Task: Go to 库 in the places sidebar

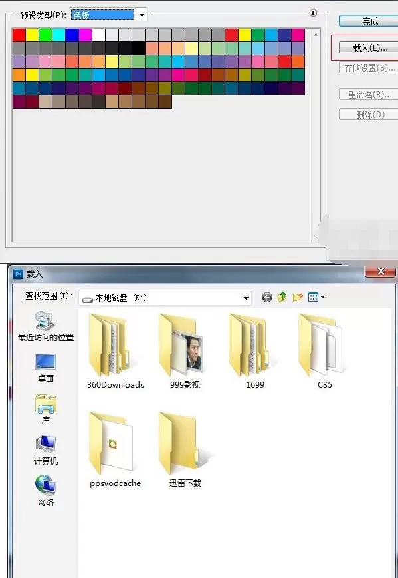Action: pos(46,409)
